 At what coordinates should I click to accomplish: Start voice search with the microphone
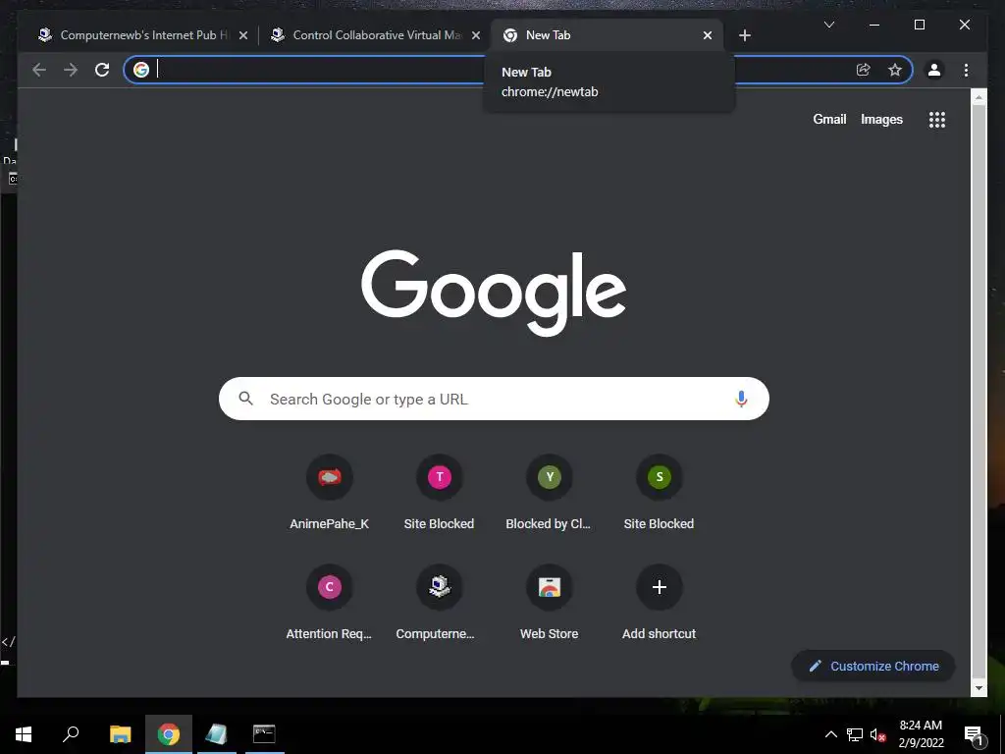click(741, 399)
